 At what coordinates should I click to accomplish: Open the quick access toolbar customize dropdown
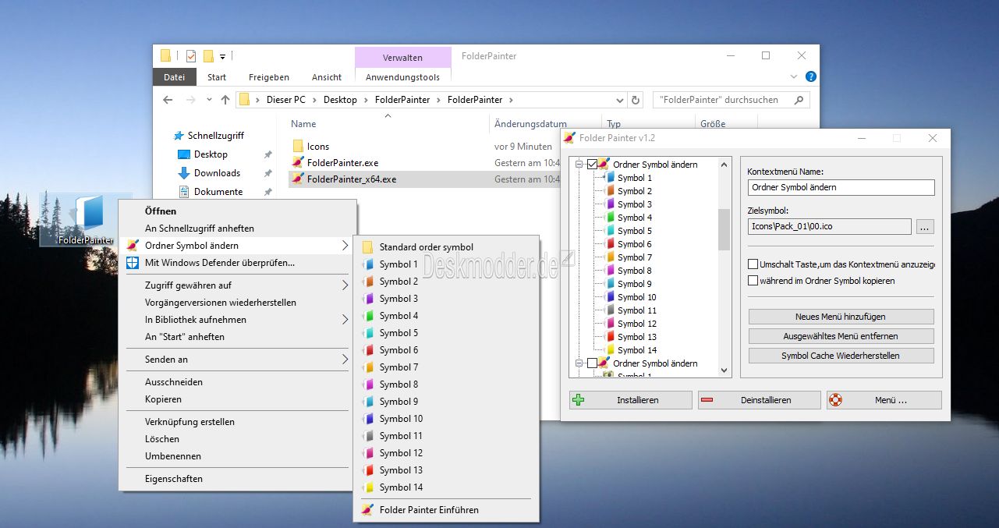click(x=223, y=56)
